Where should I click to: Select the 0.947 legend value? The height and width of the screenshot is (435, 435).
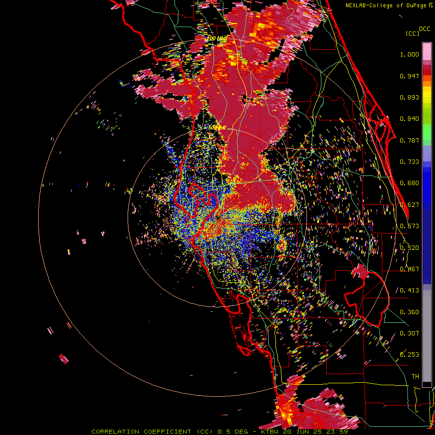pyautogui.click(x=409, y=76)
